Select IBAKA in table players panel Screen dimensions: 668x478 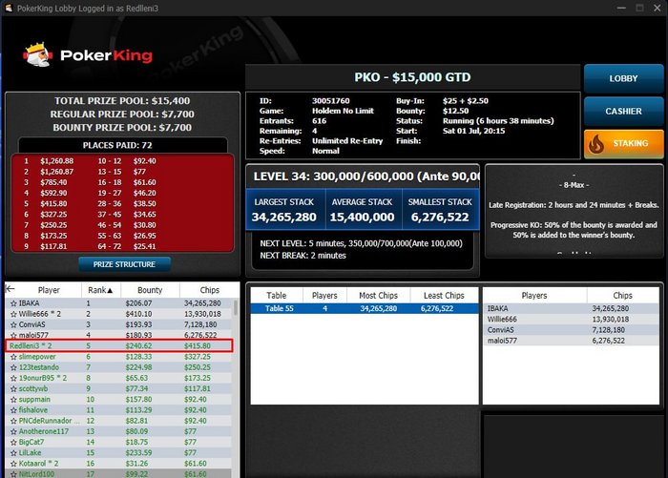(571, 308)
